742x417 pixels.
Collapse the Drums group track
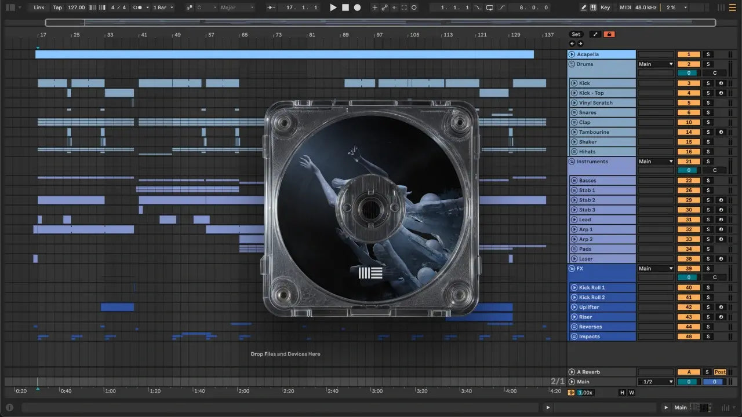pyautogui.click(x=572, y=64)
